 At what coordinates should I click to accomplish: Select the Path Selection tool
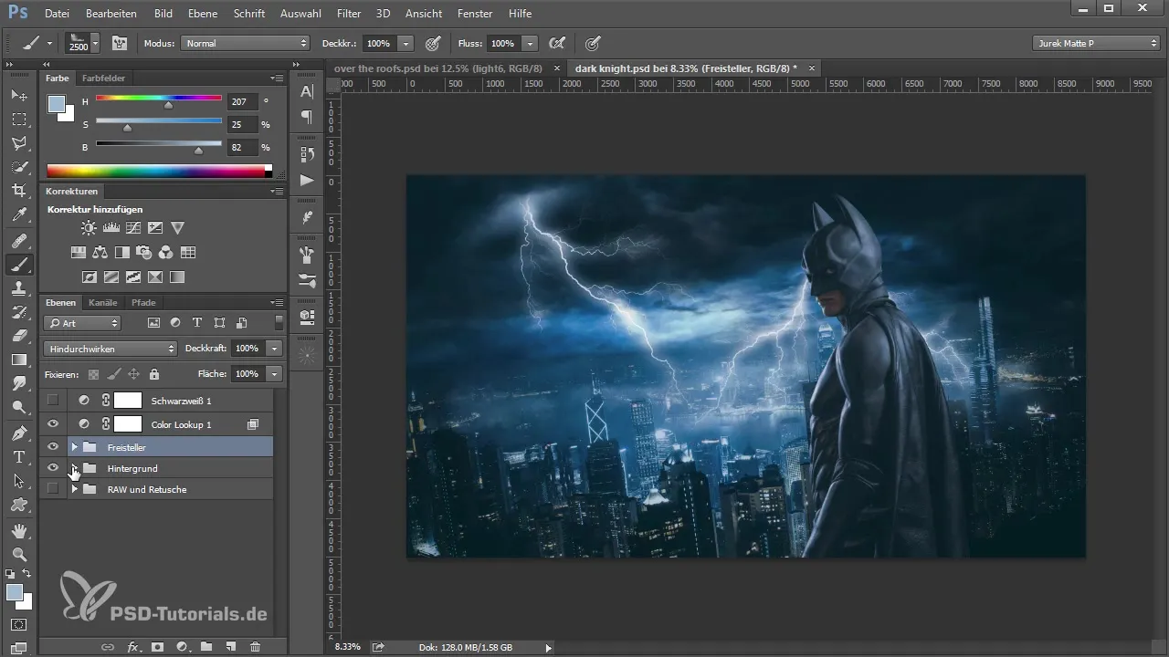click(x=18, y=480)
